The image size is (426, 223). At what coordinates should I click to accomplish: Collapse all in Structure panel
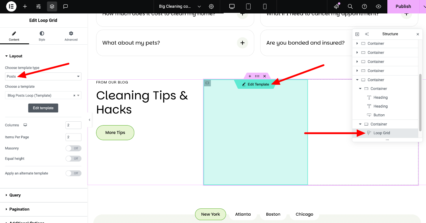(357, 34)
